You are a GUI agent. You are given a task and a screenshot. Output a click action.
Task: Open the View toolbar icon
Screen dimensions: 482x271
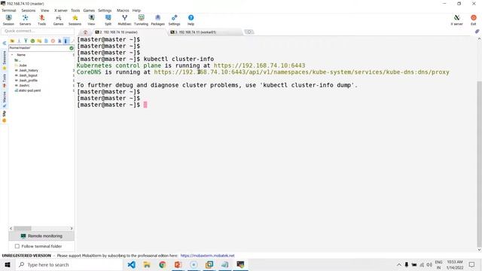pos(91,20)
